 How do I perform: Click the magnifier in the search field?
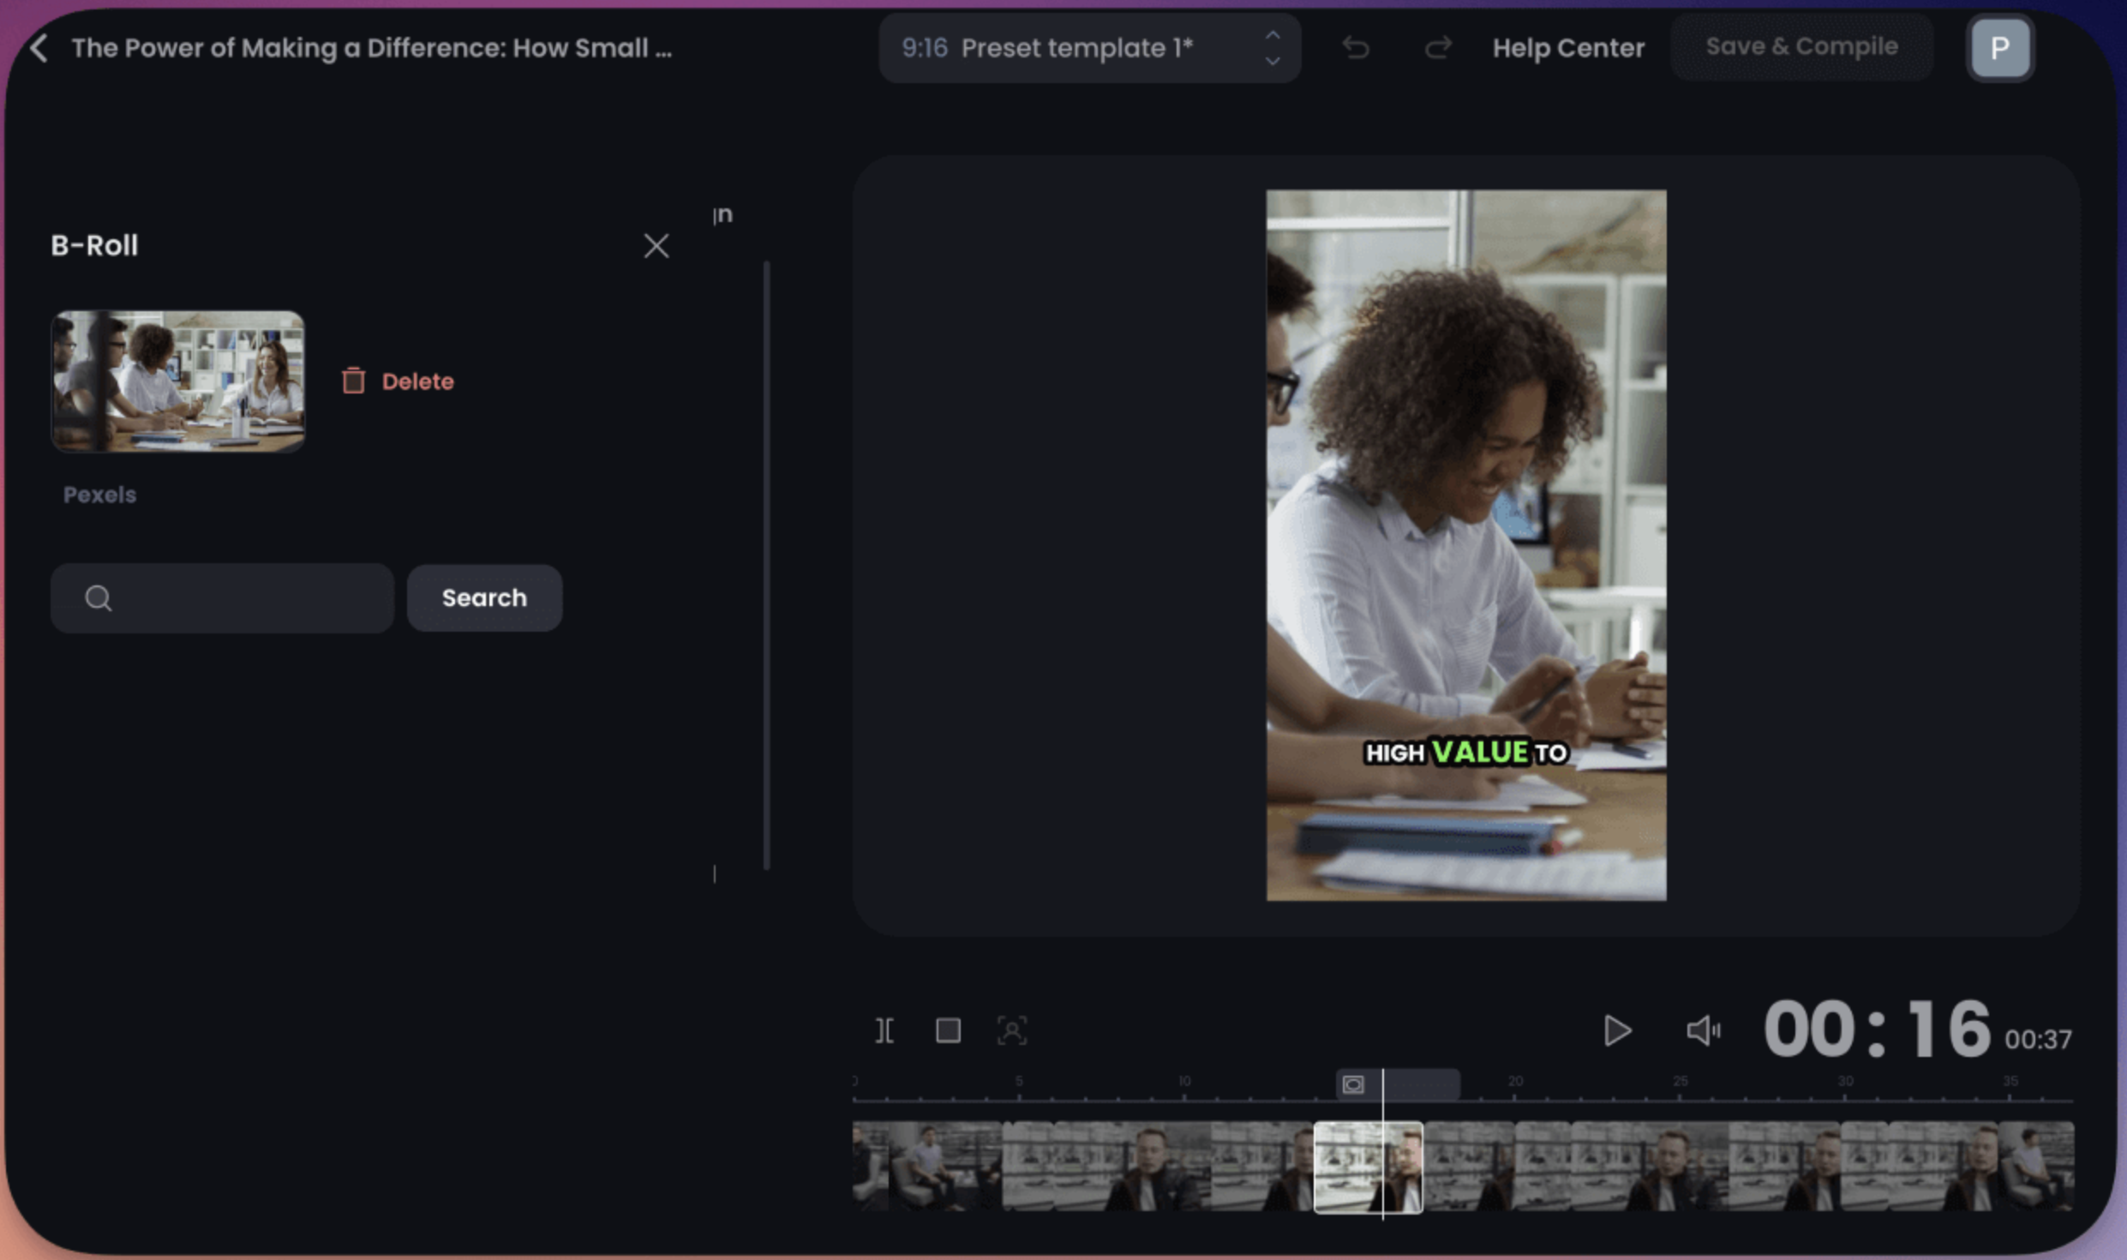(99, 597)
